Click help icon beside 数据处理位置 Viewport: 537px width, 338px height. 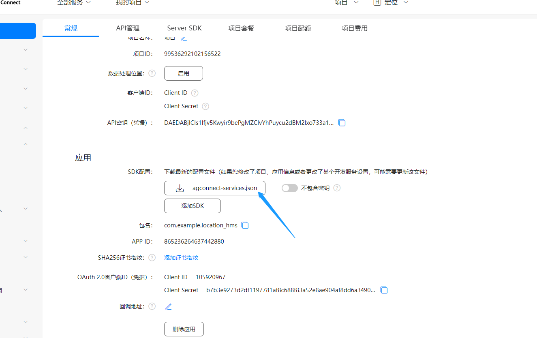pyautogui.click(x=152, y=73)
